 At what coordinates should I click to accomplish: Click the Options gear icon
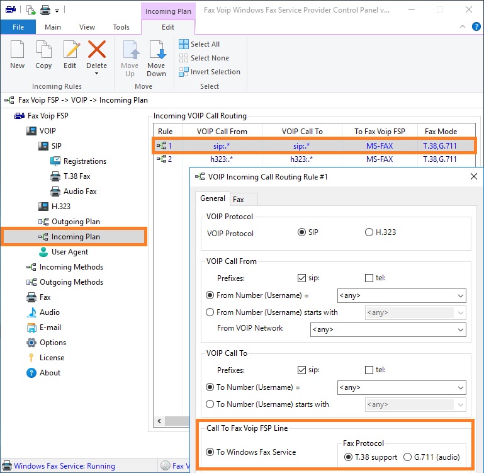coord(31,343)
